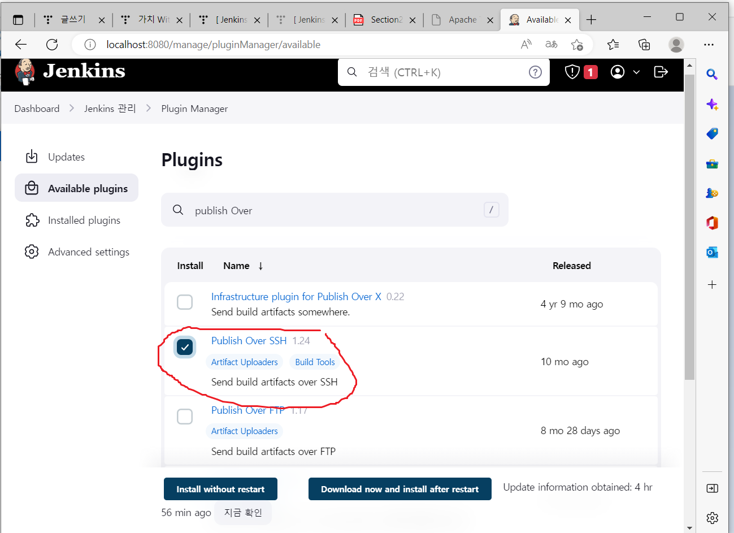Open Edge Settings and more menu

(x=709, y=45)
